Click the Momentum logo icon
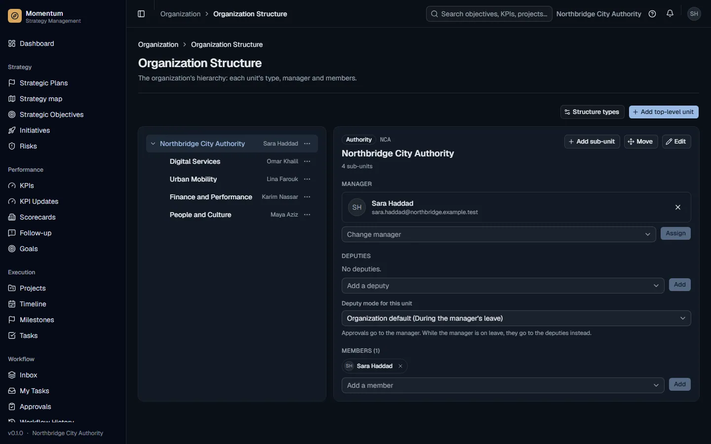The width and height of the screenshot is (711, 444). tap(15, 16)
